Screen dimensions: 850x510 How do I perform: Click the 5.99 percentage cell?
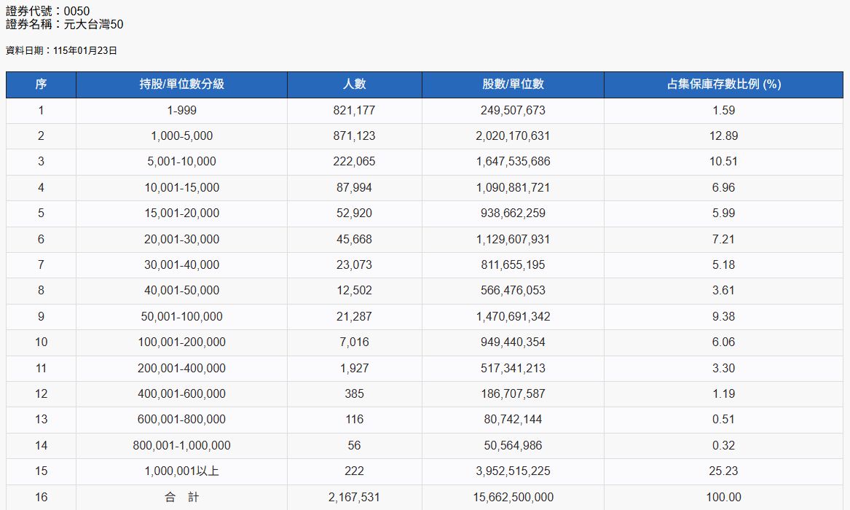click(723, 213)
